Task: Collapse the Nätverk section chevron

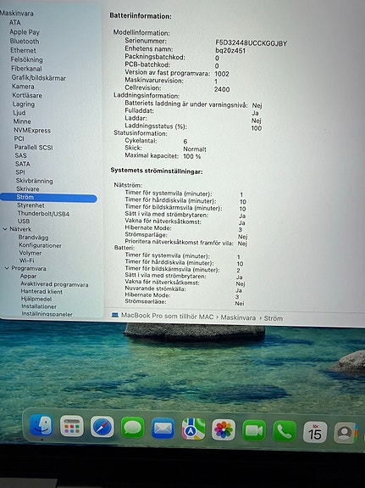Action: pyautogui.click(x=5, y=229)
